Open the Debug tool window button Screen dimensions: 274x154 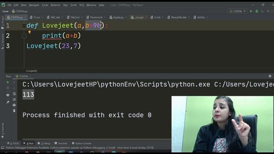coord(44,143)
